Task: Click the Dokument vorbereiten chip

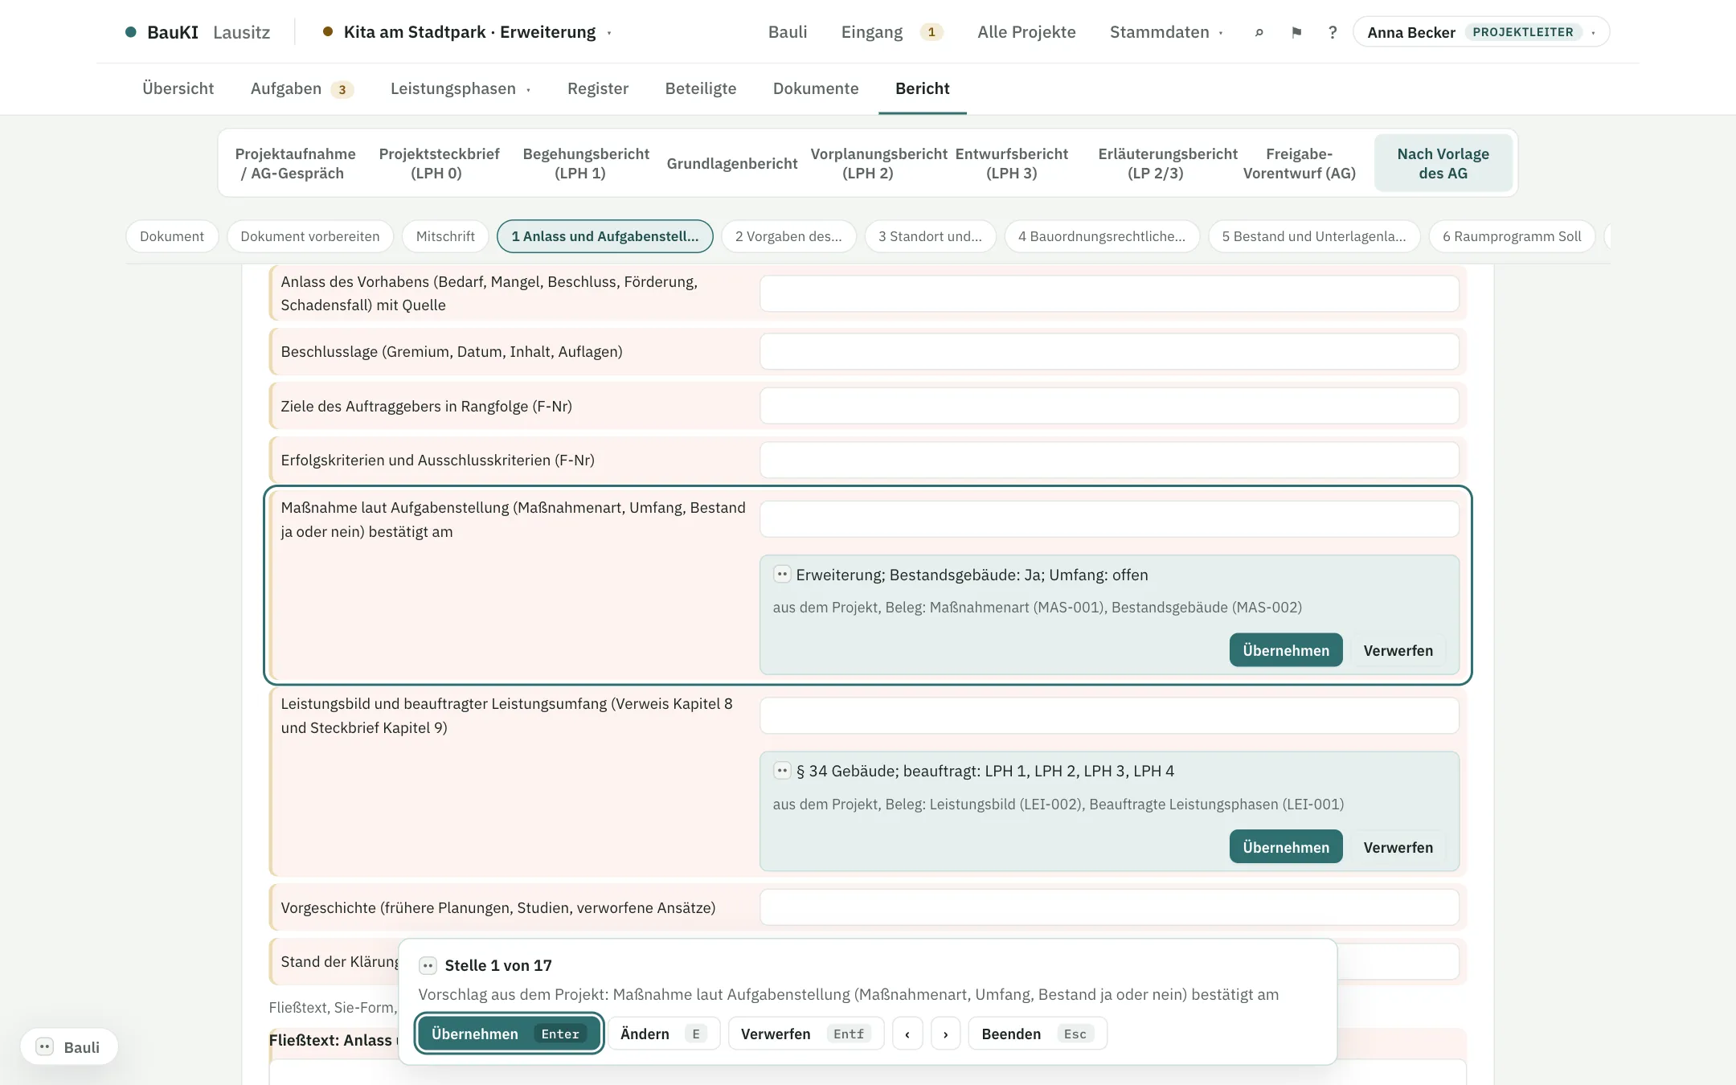Action: coord(309,236)
